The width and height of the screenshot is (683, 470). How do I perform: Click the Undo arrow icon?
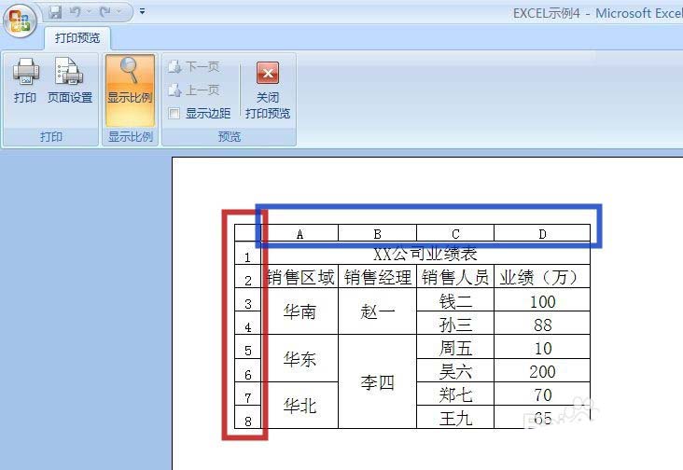point(76,12)
